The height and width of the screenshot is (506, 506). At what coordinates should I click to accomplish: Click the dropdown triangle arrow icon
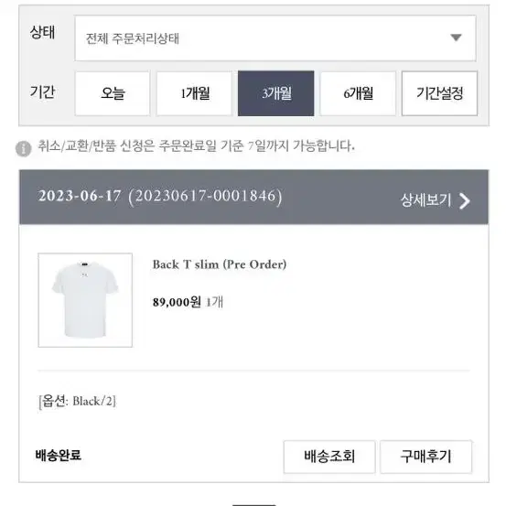(x=456, y=38)
